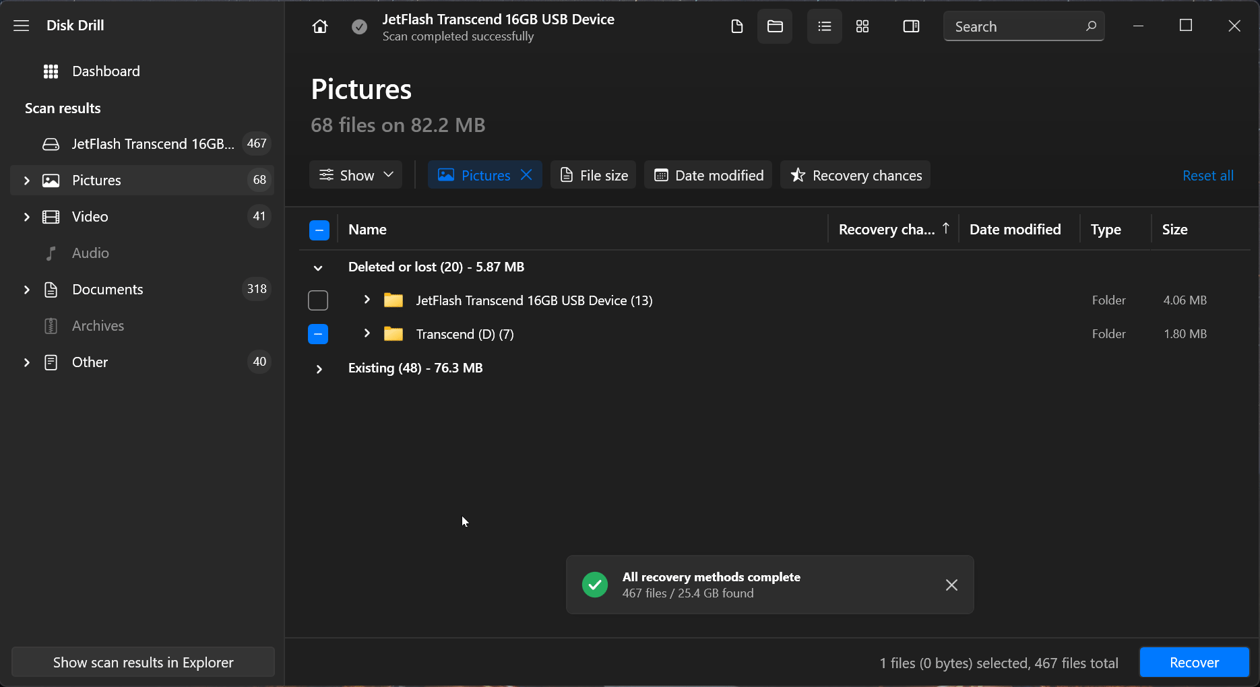Open Archives category in sidebar
This screenshot has height=687, width=1260.
coord(98,326)
